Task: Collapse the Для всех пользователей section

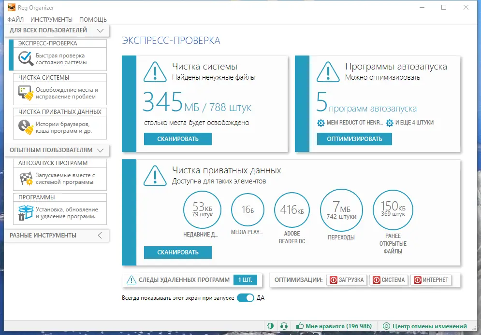Action: point(100,30)
